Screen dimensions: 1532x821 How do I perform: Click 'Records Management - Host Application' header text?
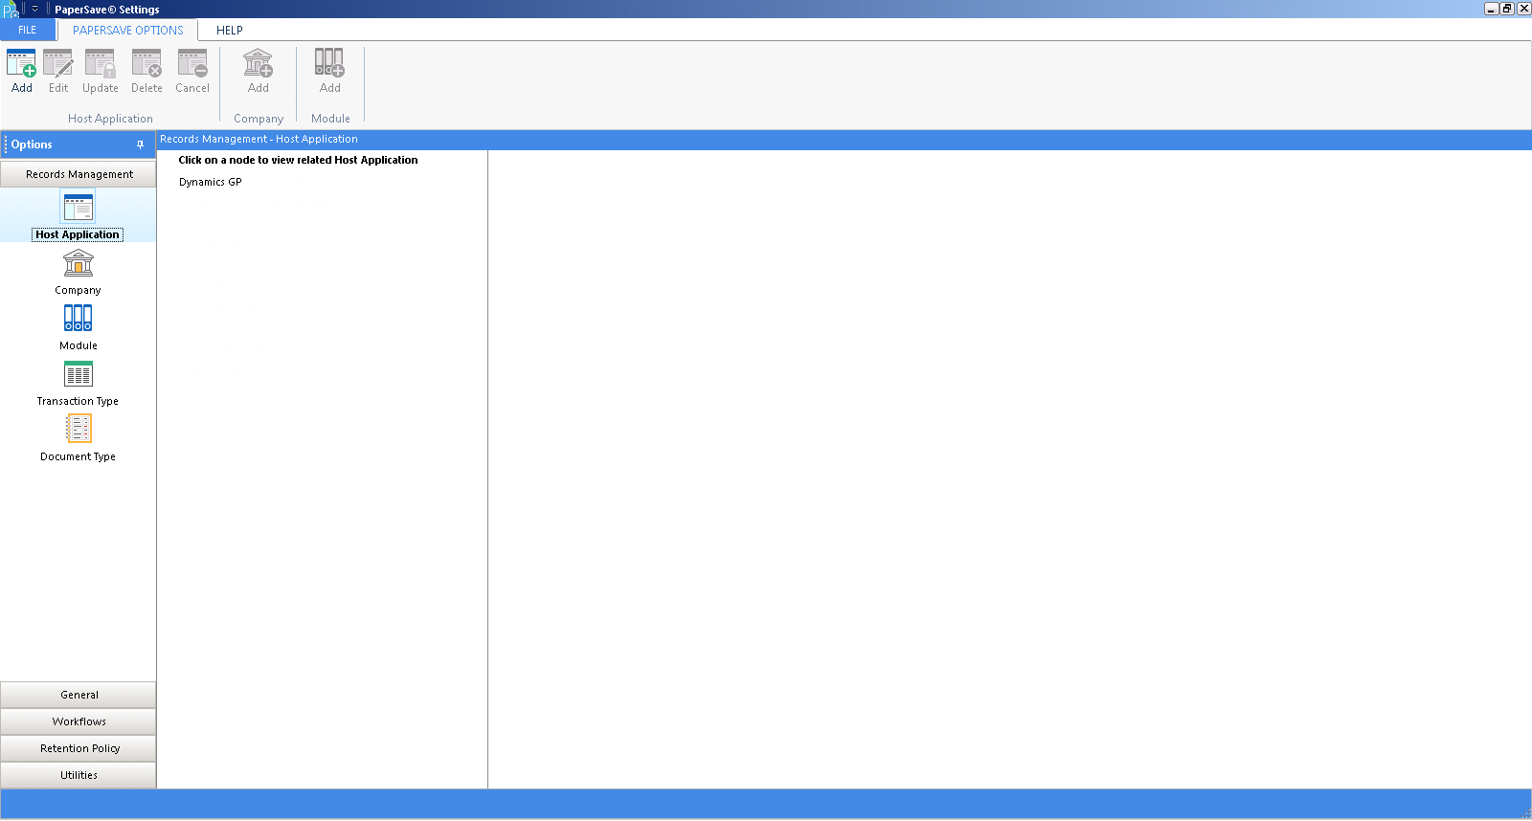(x=259, y=139)
